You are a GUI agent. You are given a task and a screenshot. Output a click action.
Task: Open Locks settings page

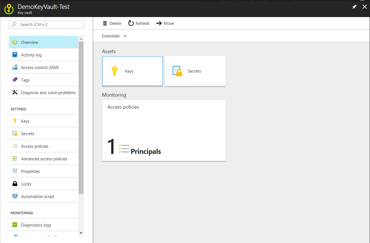click(44, 184)
